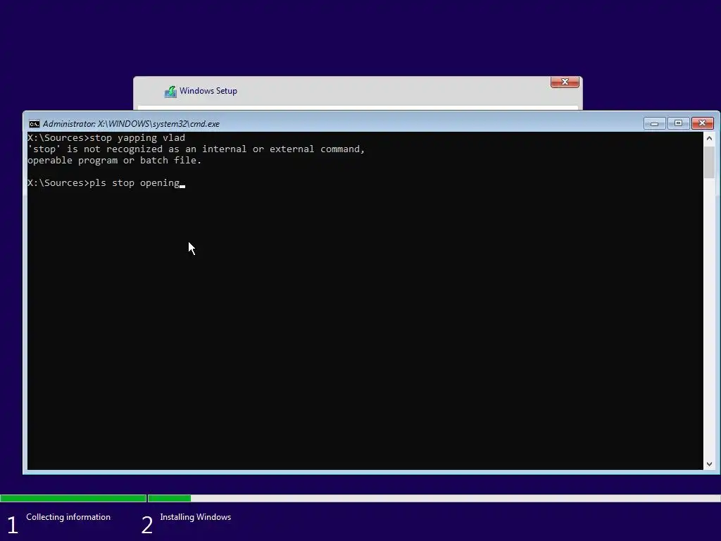The height and width of the screenshot is (541, 721).
Task: Click the 'Collecting information' step label
Action: pyautogui.click(x=68, y=517)
